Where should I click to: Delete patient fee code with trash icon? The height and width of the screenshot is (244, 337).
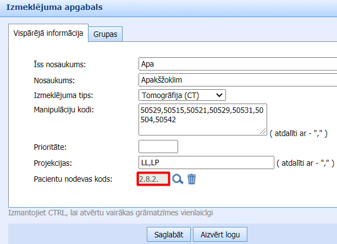(x=191, y=179)
